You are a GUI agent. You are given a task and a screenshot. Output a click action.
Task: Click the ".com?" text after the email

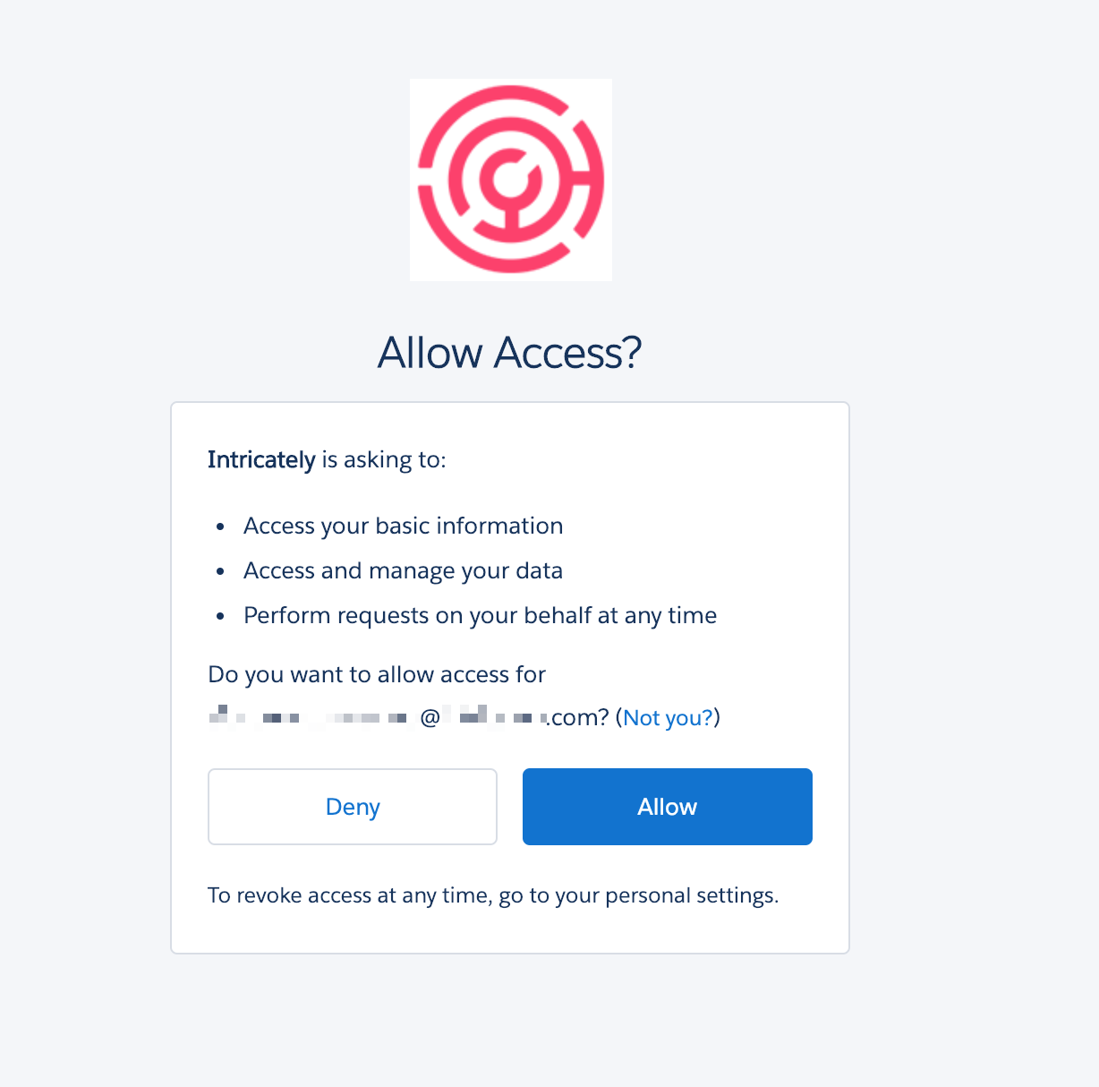pos(578,718)
